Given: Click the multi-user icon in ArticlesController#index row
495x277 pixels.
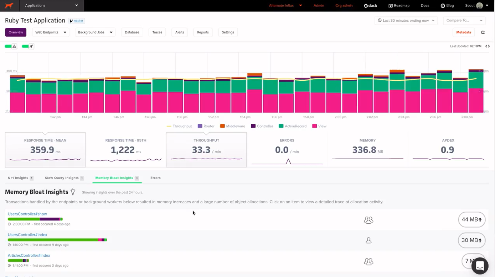Looking at the screenshot, I should coord(368,262).
